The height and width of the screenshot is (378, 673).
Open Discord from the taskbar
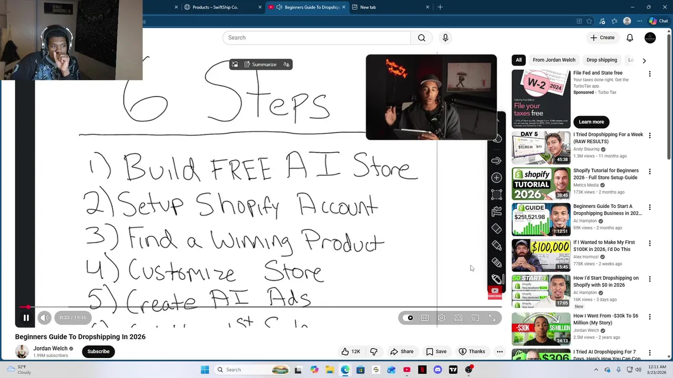point(437,370)
